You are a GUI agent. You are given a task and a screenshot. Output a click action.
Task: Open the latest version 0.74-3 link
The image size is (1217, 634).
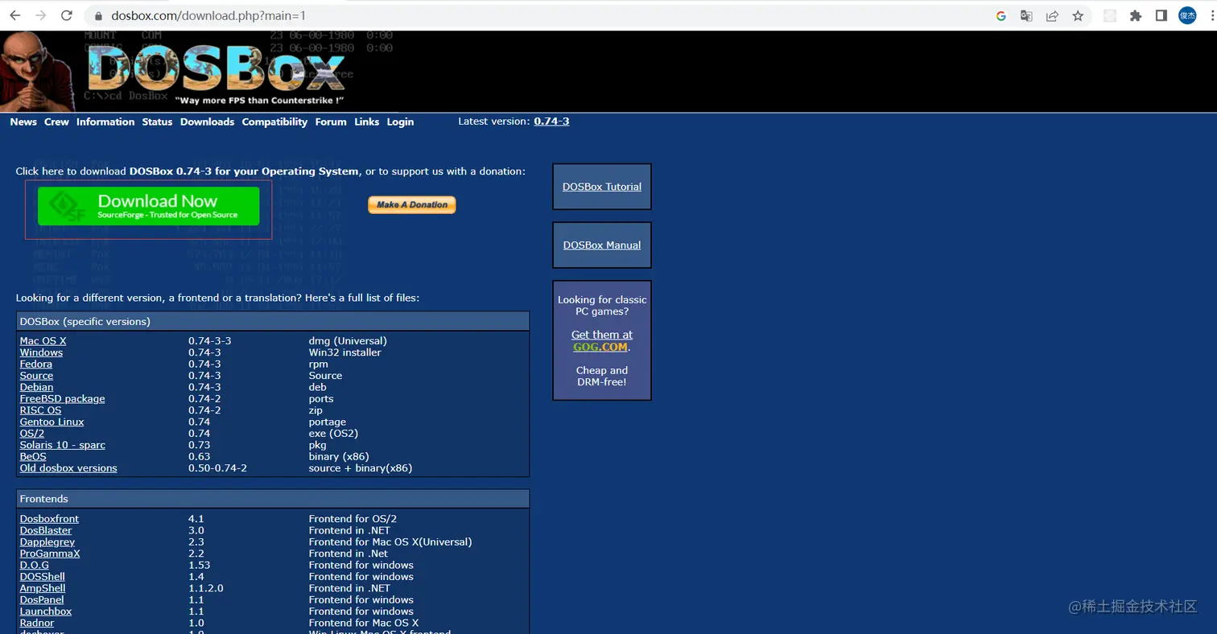(551, 121)
